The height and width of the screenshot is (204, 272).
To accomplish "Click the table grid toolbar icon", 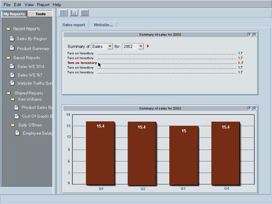I will pyautogui.click(x=84, y=13).
